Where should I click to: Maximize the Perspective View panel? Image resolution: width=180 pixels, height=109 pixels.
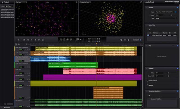(141, 2)
